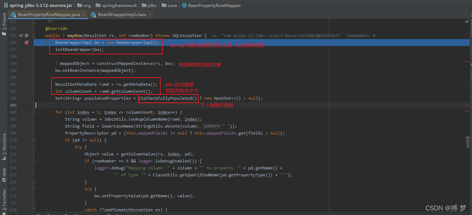The height and width of the screenshot is (215, 472).
Task: Collapse the try block fold on line 311
Action: (34, 147)
